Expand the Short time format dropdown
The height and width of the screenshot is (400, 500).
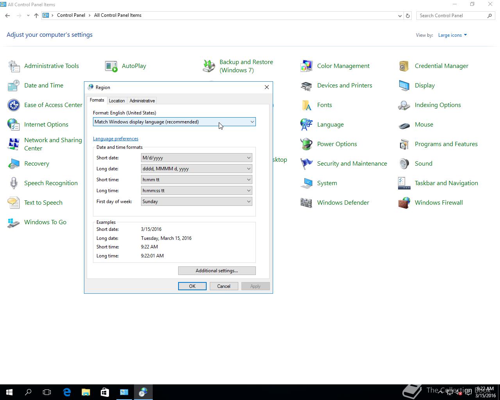pyautogui.click(x=196, y=180)
